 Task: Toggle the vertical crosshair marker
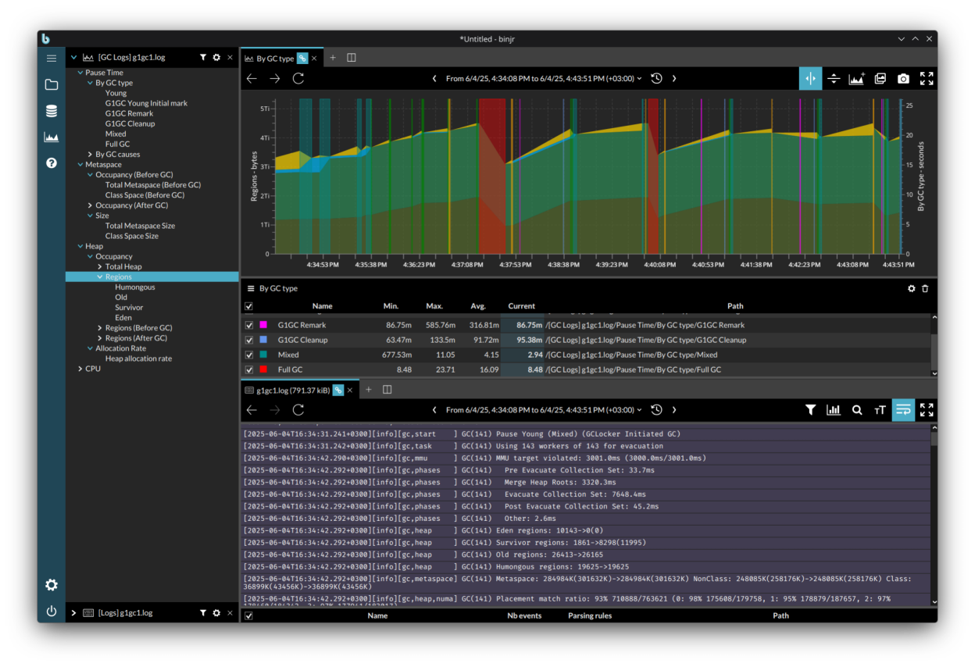(810, 78)
